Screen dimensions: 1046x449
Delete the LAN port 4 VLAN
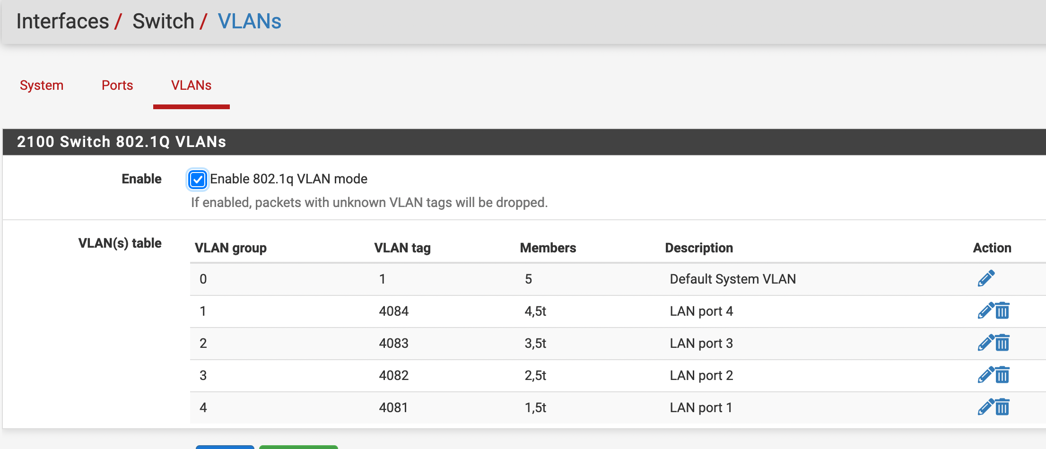click(1002, 311)
